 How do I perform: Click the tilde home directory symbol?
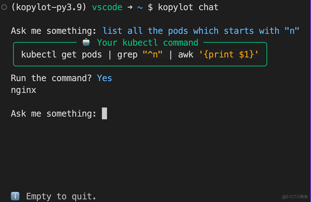click(x=140, y=7)
